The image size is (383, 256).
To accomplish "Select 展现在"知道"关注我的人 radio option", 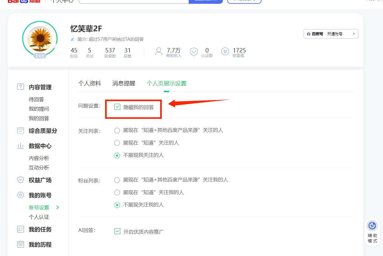I will coord(117,192).
